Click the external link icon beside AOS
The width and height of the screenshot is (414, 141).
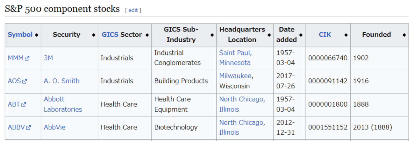coord(25,81)
